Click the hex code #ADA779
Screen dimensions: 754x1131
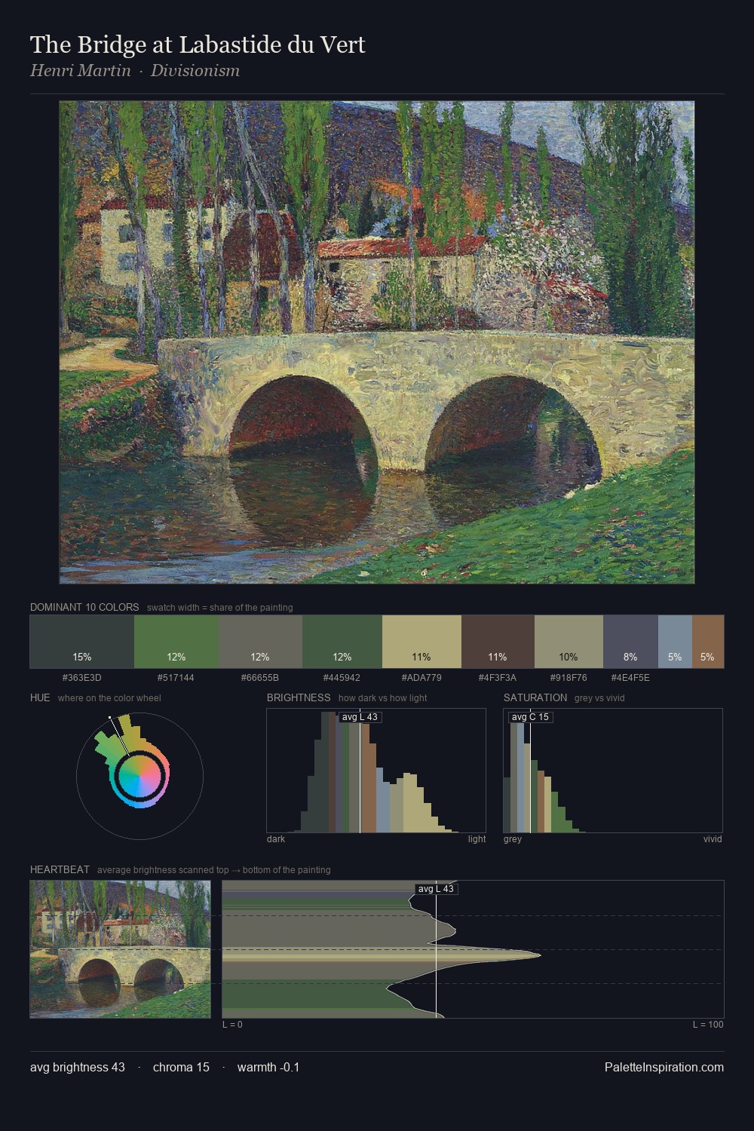pyautogui.click(x=421, y=678)
